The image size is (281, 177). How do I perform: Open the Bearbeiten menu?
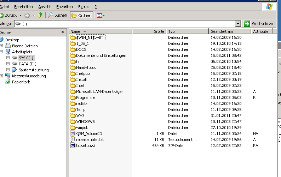coord(23,7)
